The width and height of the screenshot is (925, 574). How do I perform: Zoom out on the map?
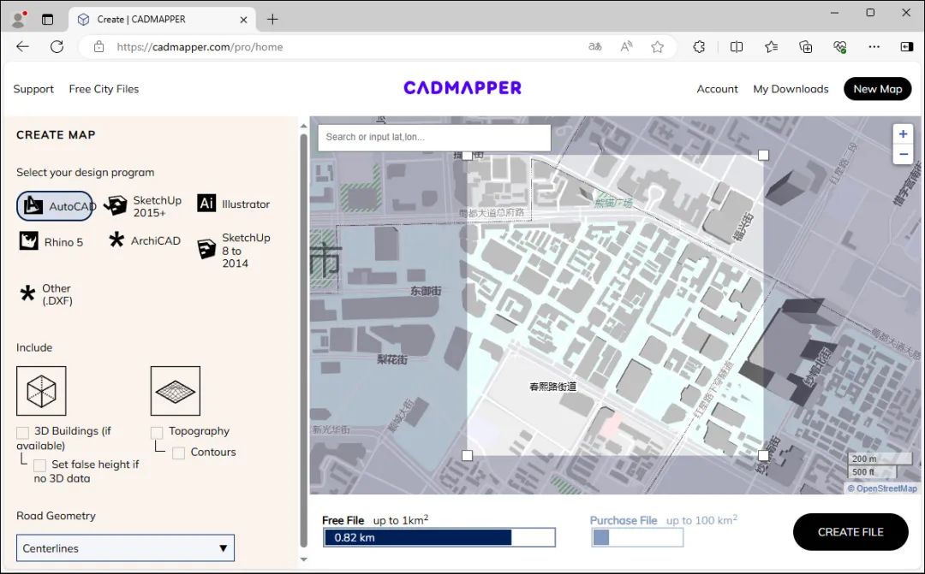click(903, 154)
